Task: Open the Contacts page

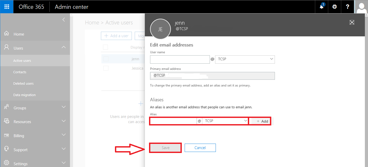Action: point(20,72)
